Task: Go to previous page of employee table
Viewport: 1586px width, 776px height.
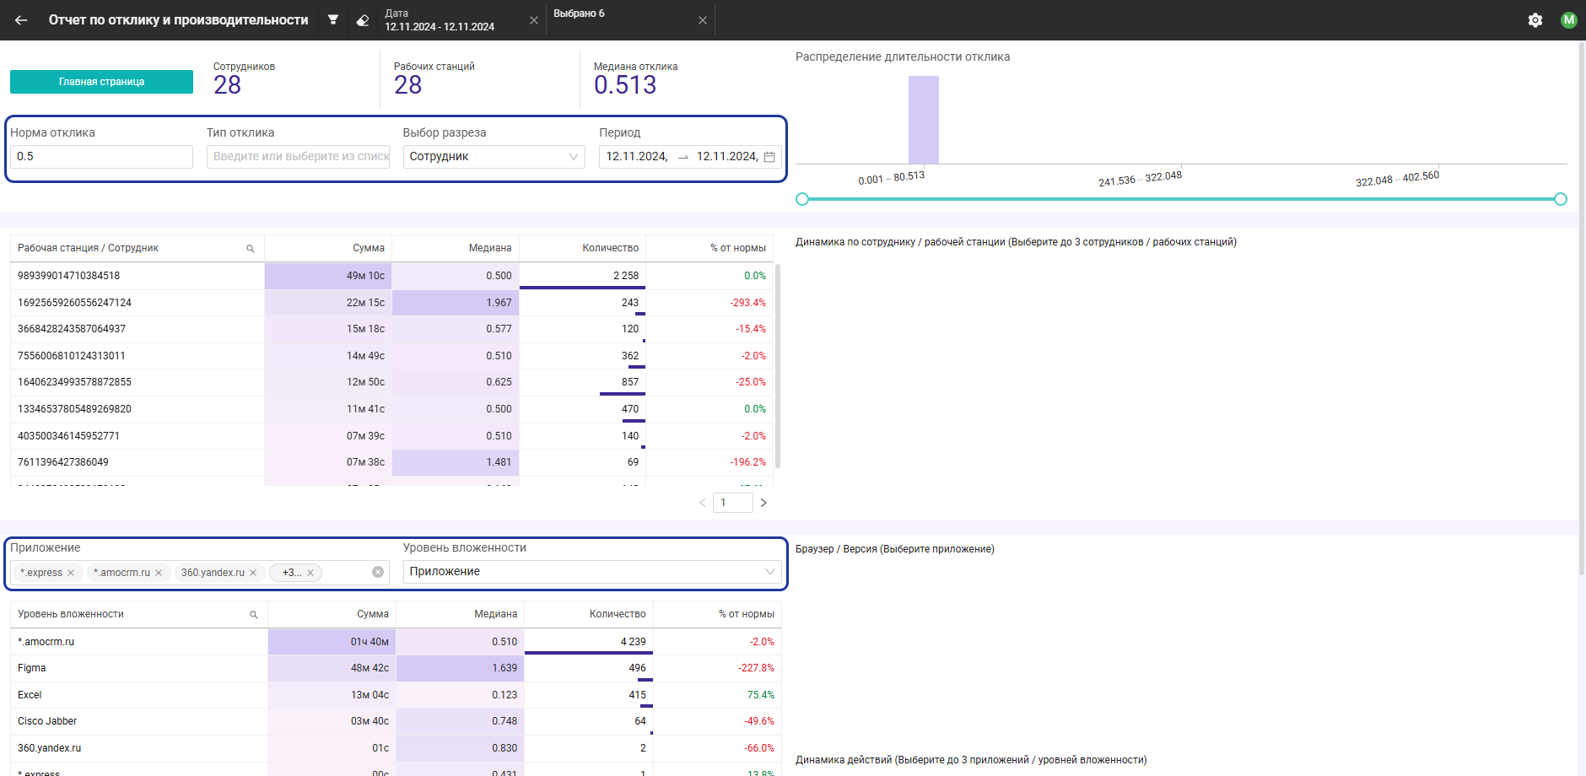Action: coord(702,503)
